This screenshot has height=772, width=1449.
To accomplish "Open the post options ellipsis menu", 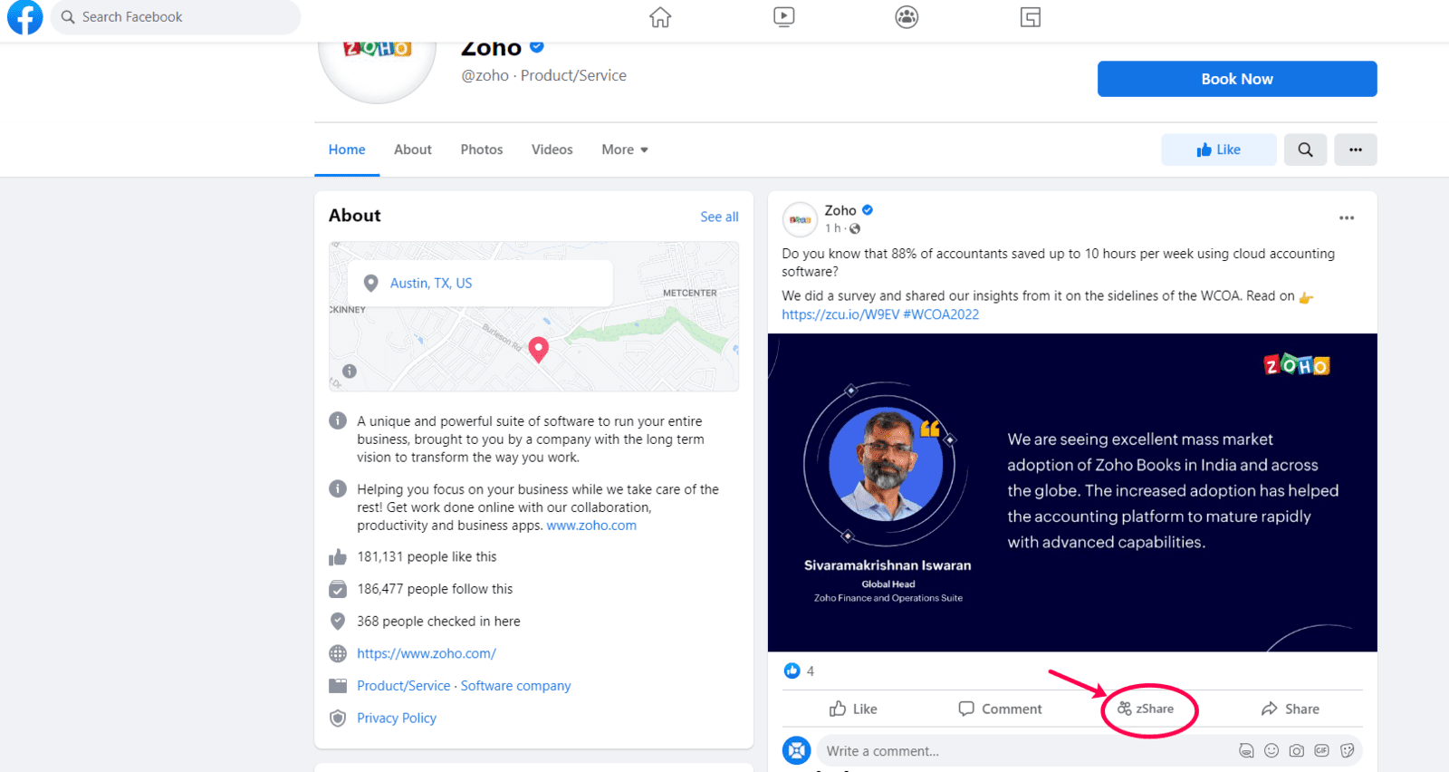I will [x=1347, y=217].
